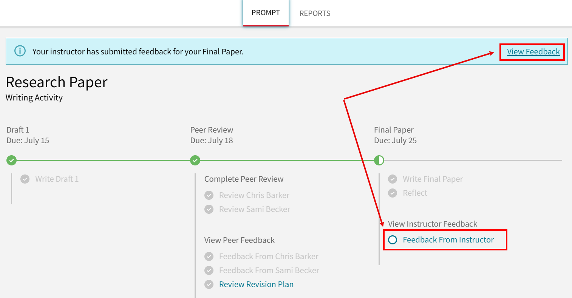This screenshot has height=298, width=572.
Task: Switch to the REPORTS tab
Action: pyautogui.click(x=315, y=14)
